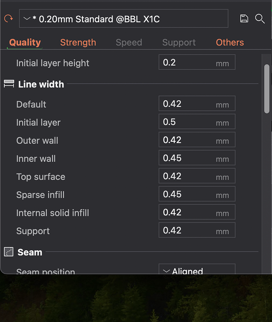Screen dimensions: 272x322
Task: Open the Speed tab
Action: 129,43
